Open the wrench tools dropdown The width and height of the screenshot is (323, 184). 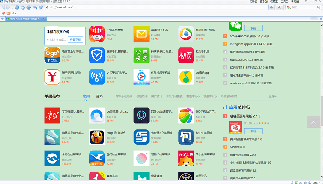tap(280, 7)
